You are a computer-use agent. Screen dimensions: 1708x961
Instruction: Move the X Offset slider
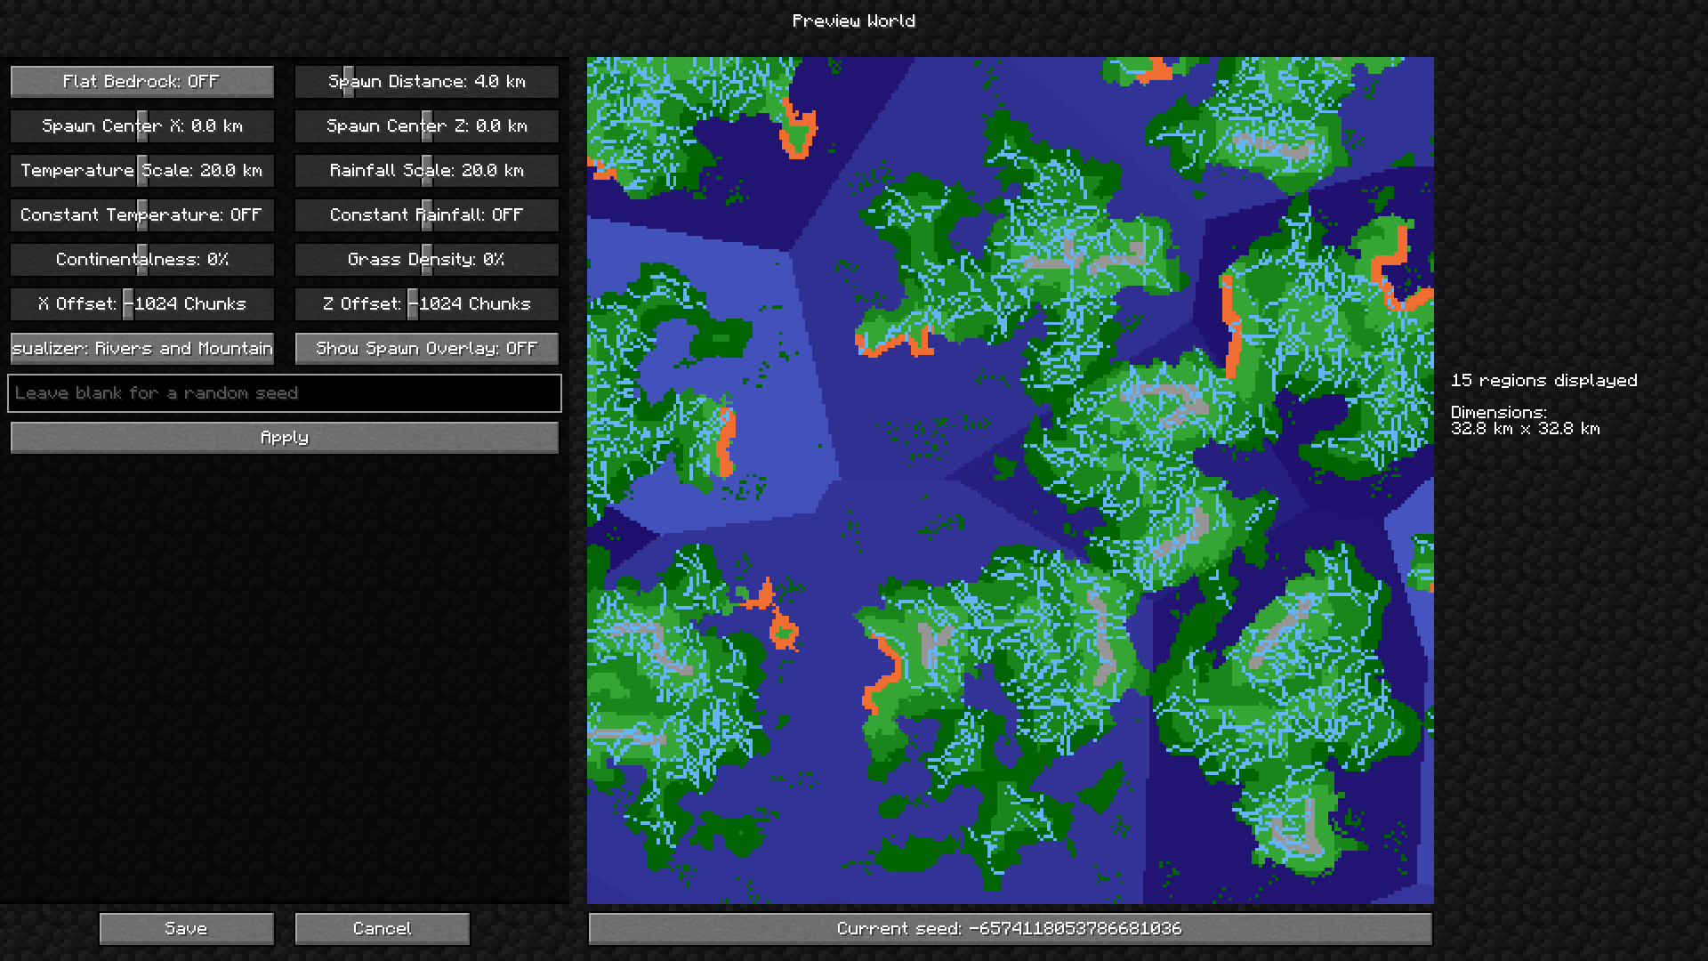(142, 303)
